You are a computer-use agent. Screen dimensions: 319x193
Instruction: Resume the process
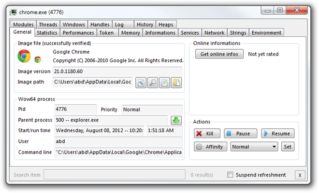coord(278,134)
